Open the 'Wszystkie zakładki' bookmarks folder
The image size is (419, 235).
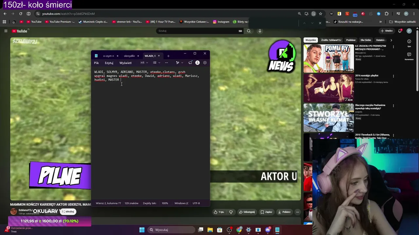point(403,22)
